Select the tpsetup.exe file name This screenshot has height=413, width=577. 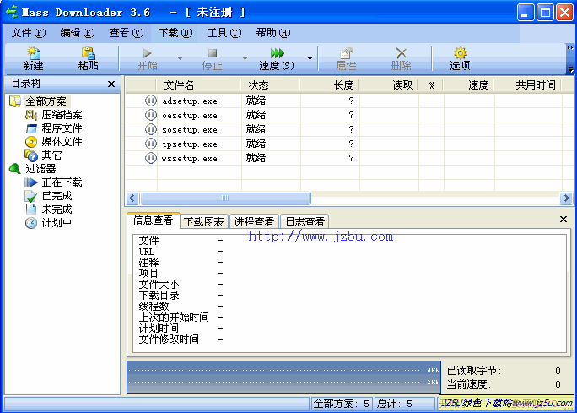(190, 144)
